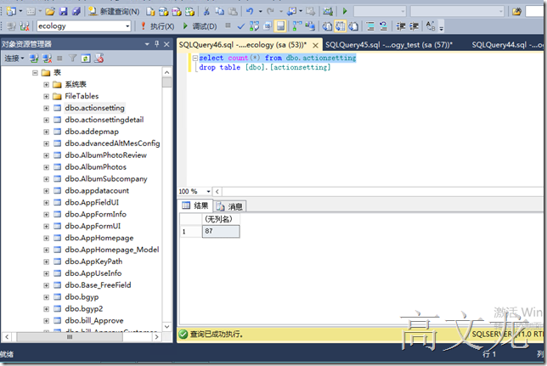Select Results to File icon
The image size is (547, 366).
353,26
